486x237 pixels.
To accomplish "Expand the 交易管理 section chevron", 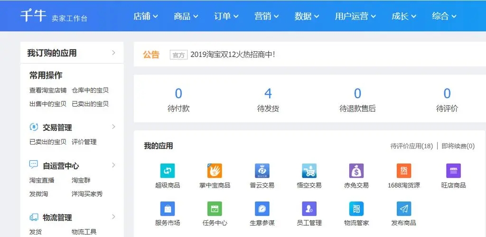I will pos(113,127).
